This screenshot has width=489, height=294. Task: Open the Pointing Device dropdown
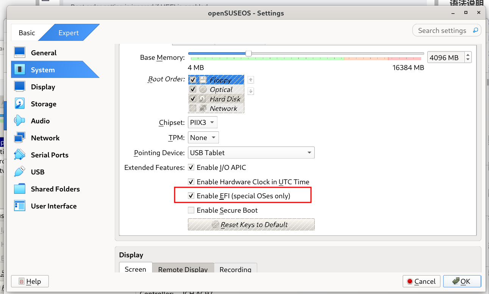pos(251,153)
